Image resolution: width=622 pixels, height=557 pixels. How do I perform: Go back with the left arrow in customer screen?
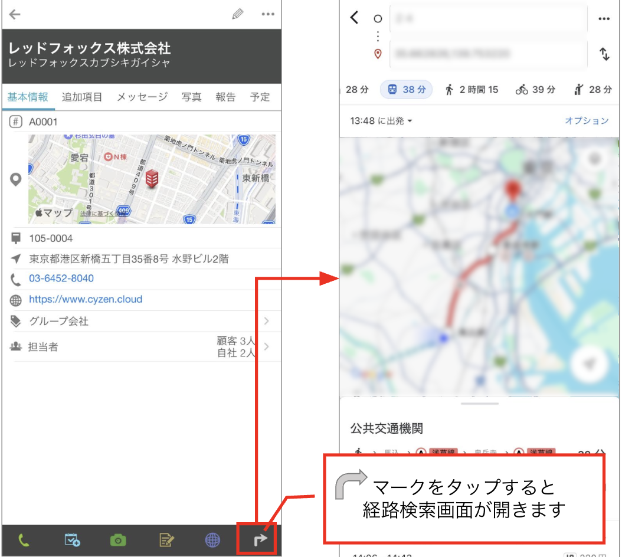15,15
